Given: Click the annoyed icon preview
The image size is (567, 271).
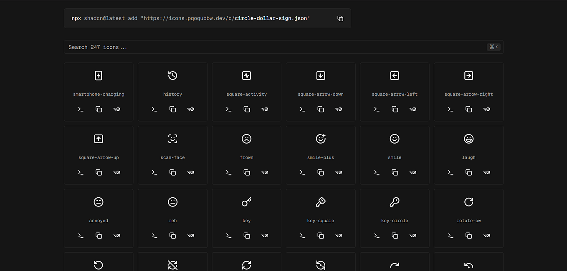Looking at the screenshot, I should tap(99, 202).
